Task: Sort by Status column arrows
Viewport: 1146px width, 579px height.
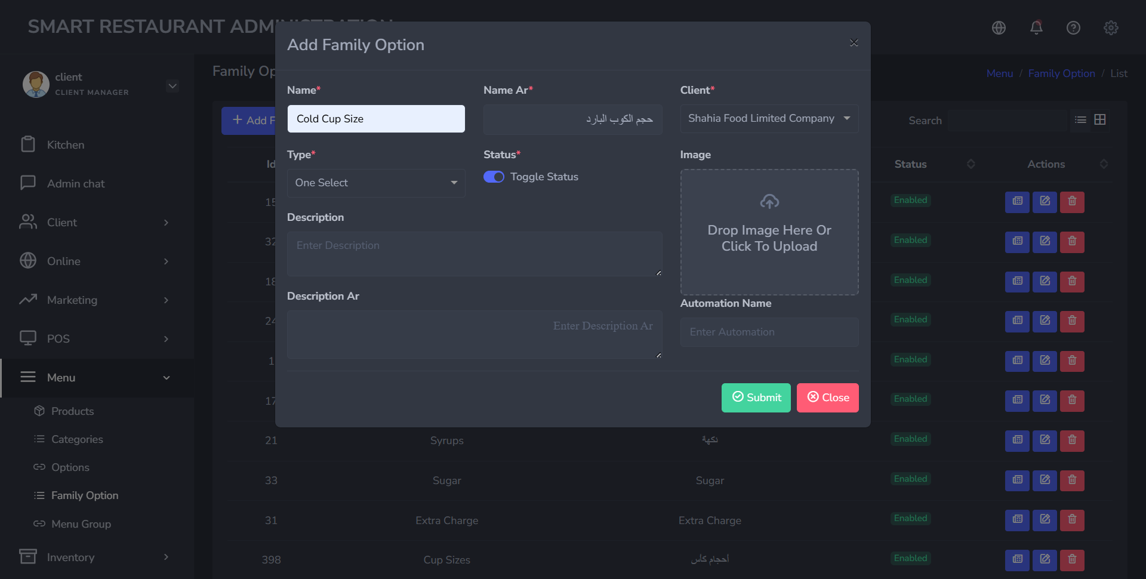Action: click(971, 164)
